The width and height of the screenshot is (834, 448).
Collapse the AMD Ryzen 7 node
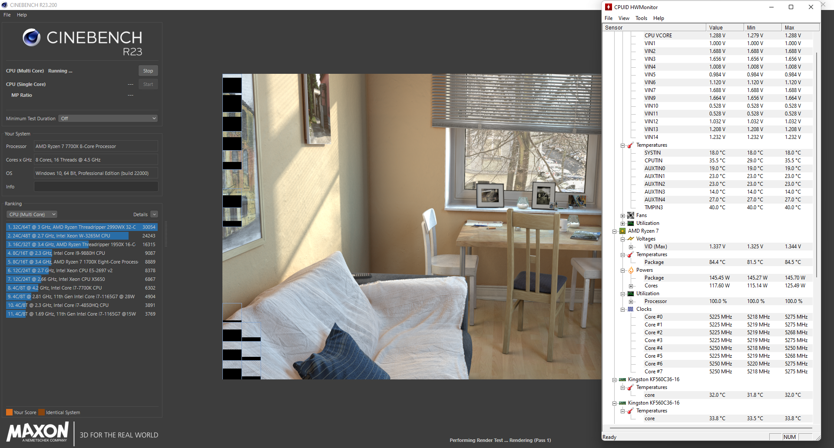click(615, 231)
